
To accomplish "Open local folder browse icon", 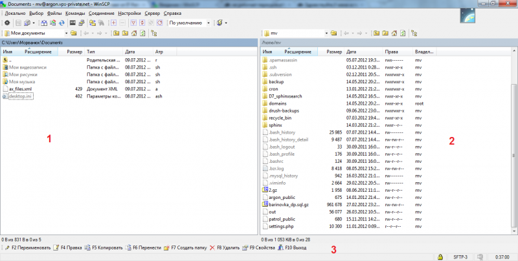I will 73,32.
